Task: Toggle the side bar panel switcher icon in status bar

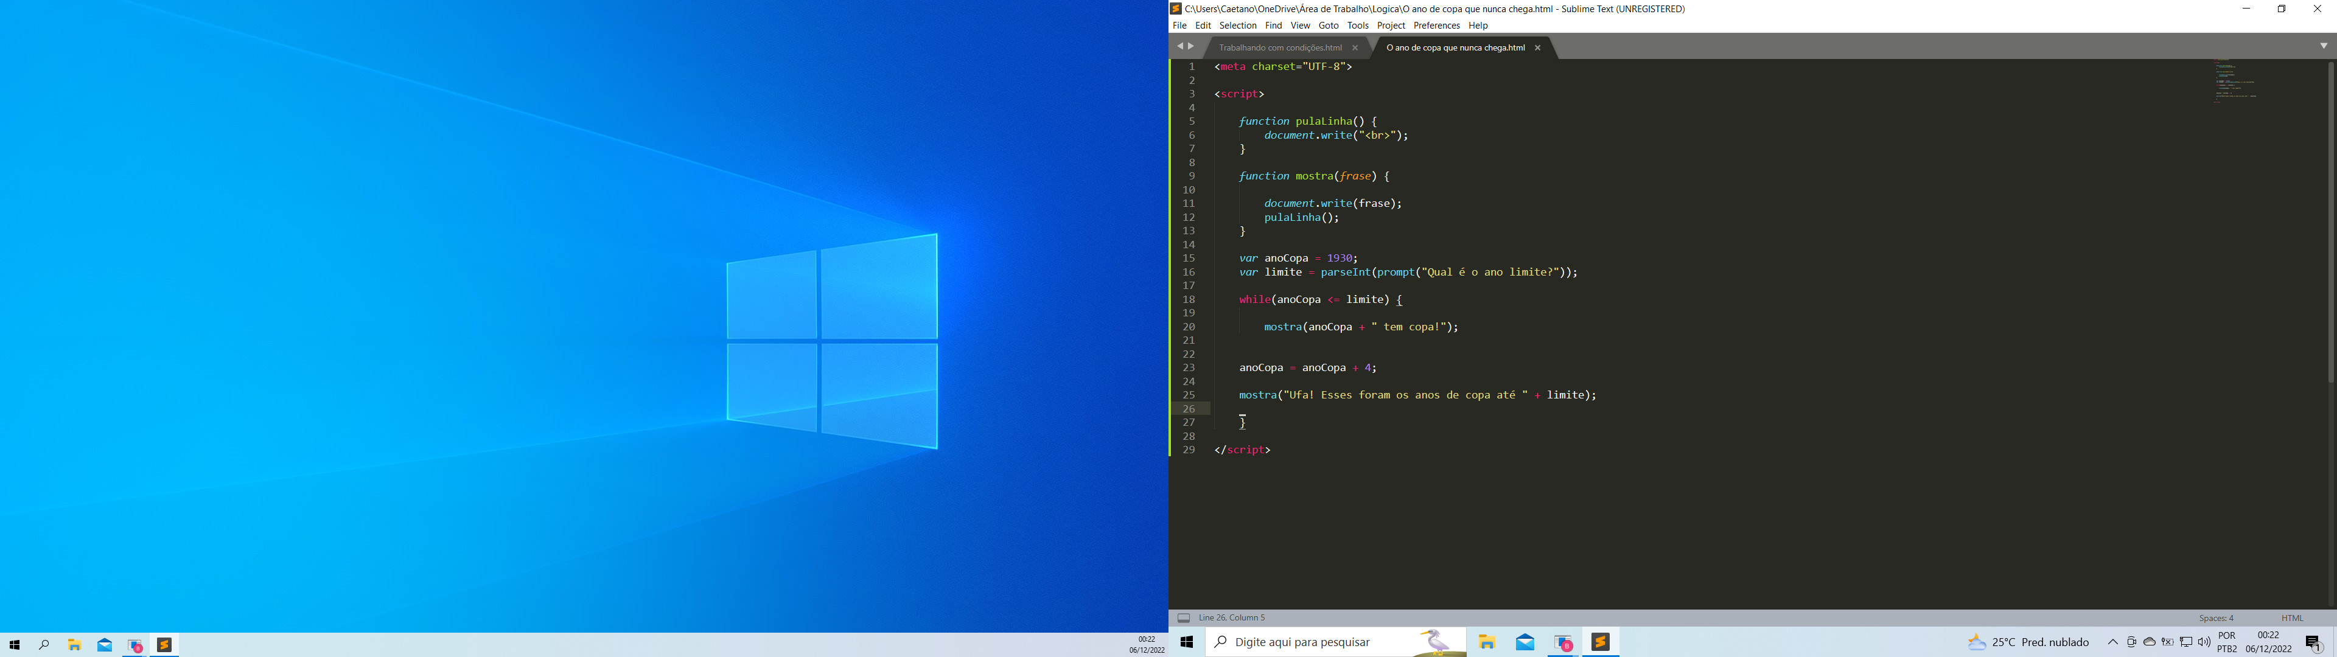Action: pos(1183,618)
